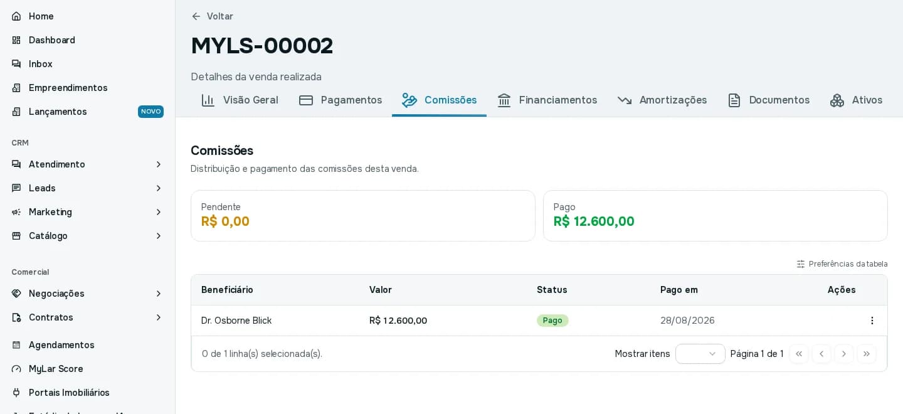Click the Dashboard grid icon
The image size is (903, 414).
[16, 40]
